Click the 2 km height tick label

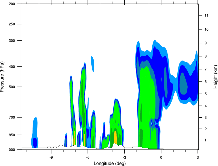205,129
